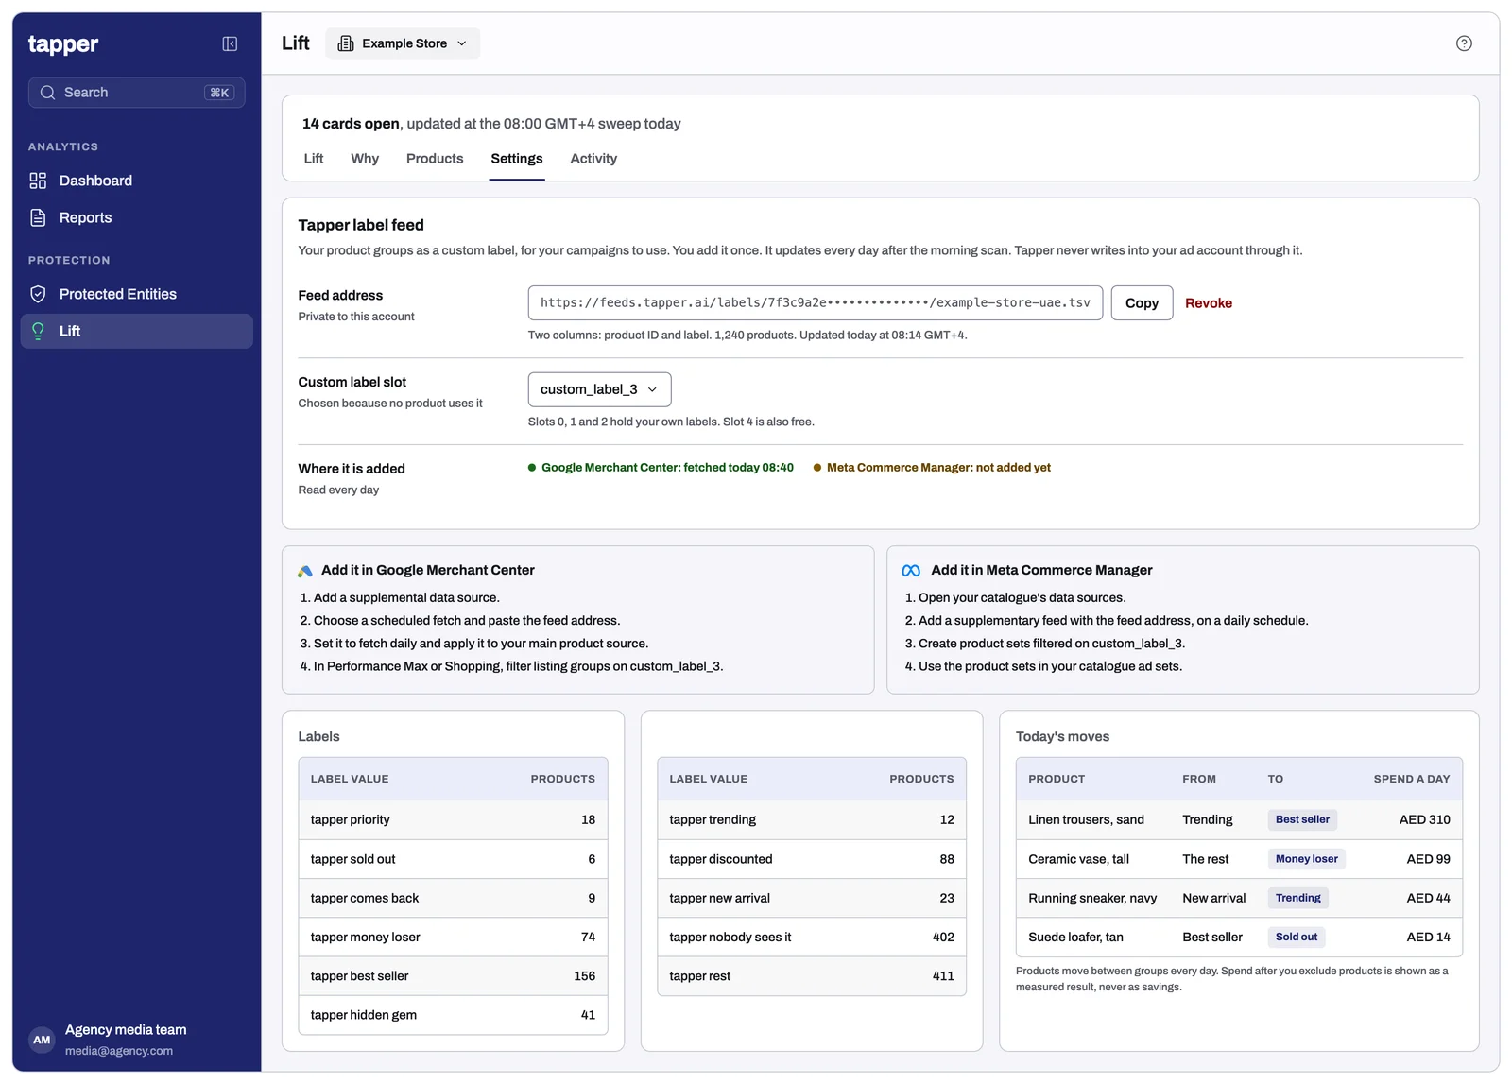The width and height of the screenshot is (1512, 1084).
Task: Select the Settings tab
Action: coord(517,159)
